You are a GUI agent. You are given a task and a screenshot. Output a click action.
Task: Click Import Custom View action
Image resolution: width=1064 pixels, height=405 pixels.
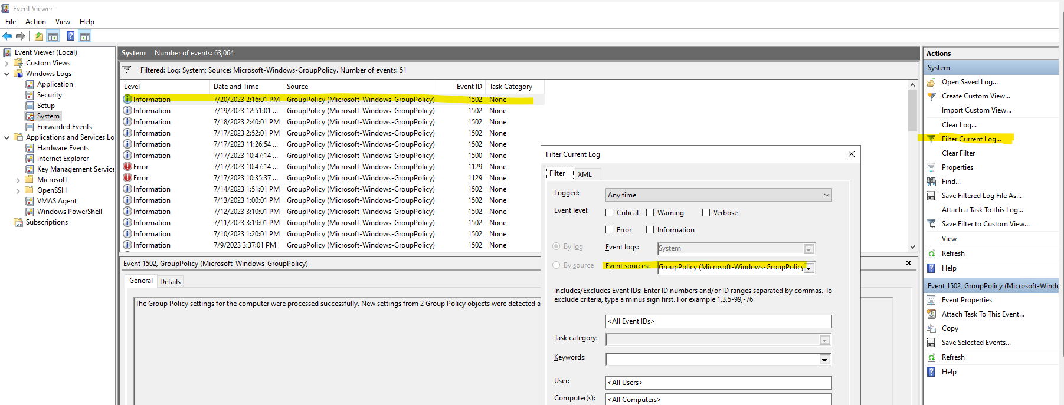(977, 110)
